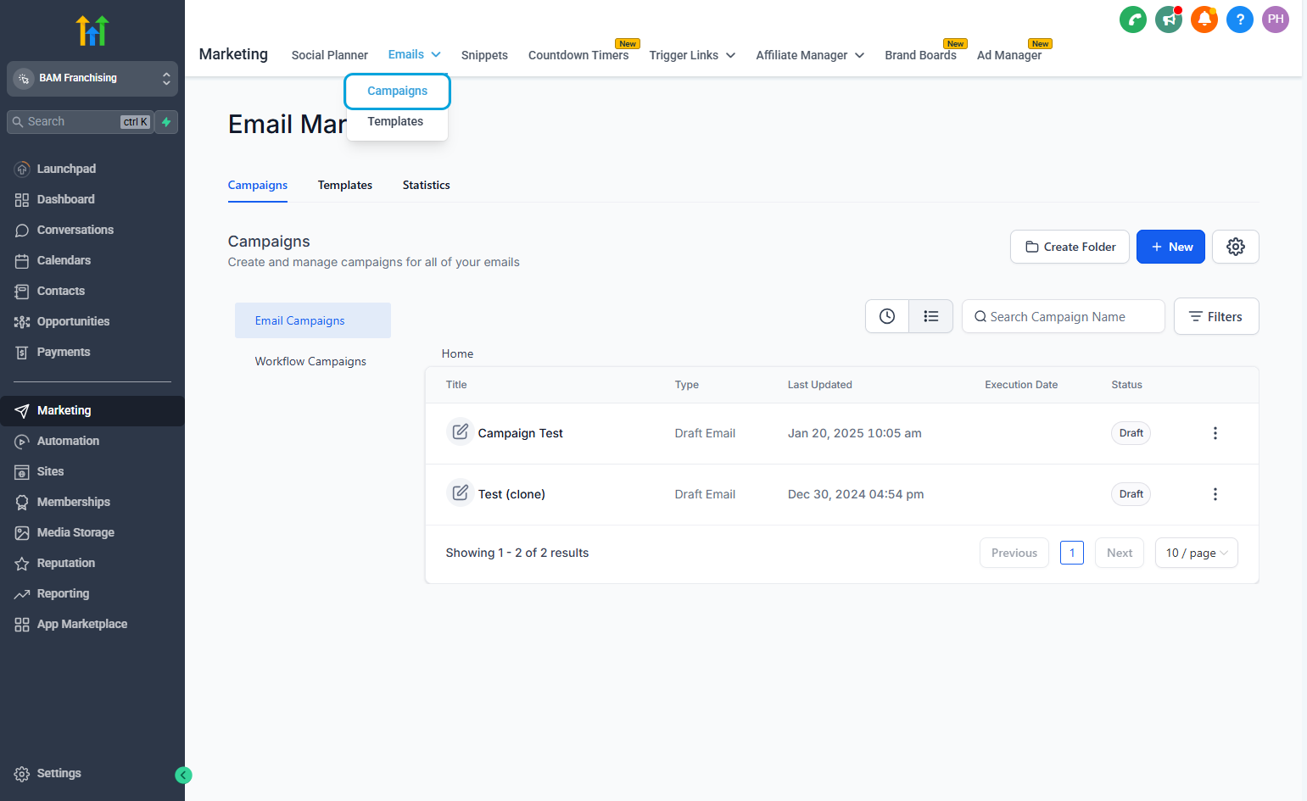Click the Next pagination button
The image size is (1307, 801).
click(x=1120, y=553)
